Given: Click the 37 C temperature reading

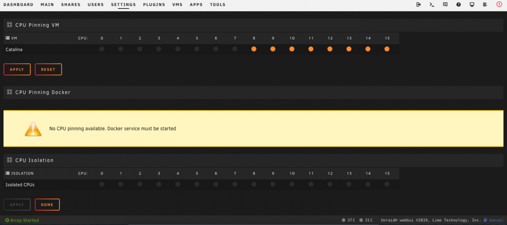Looking at the screenshot, I should (351, 220).
